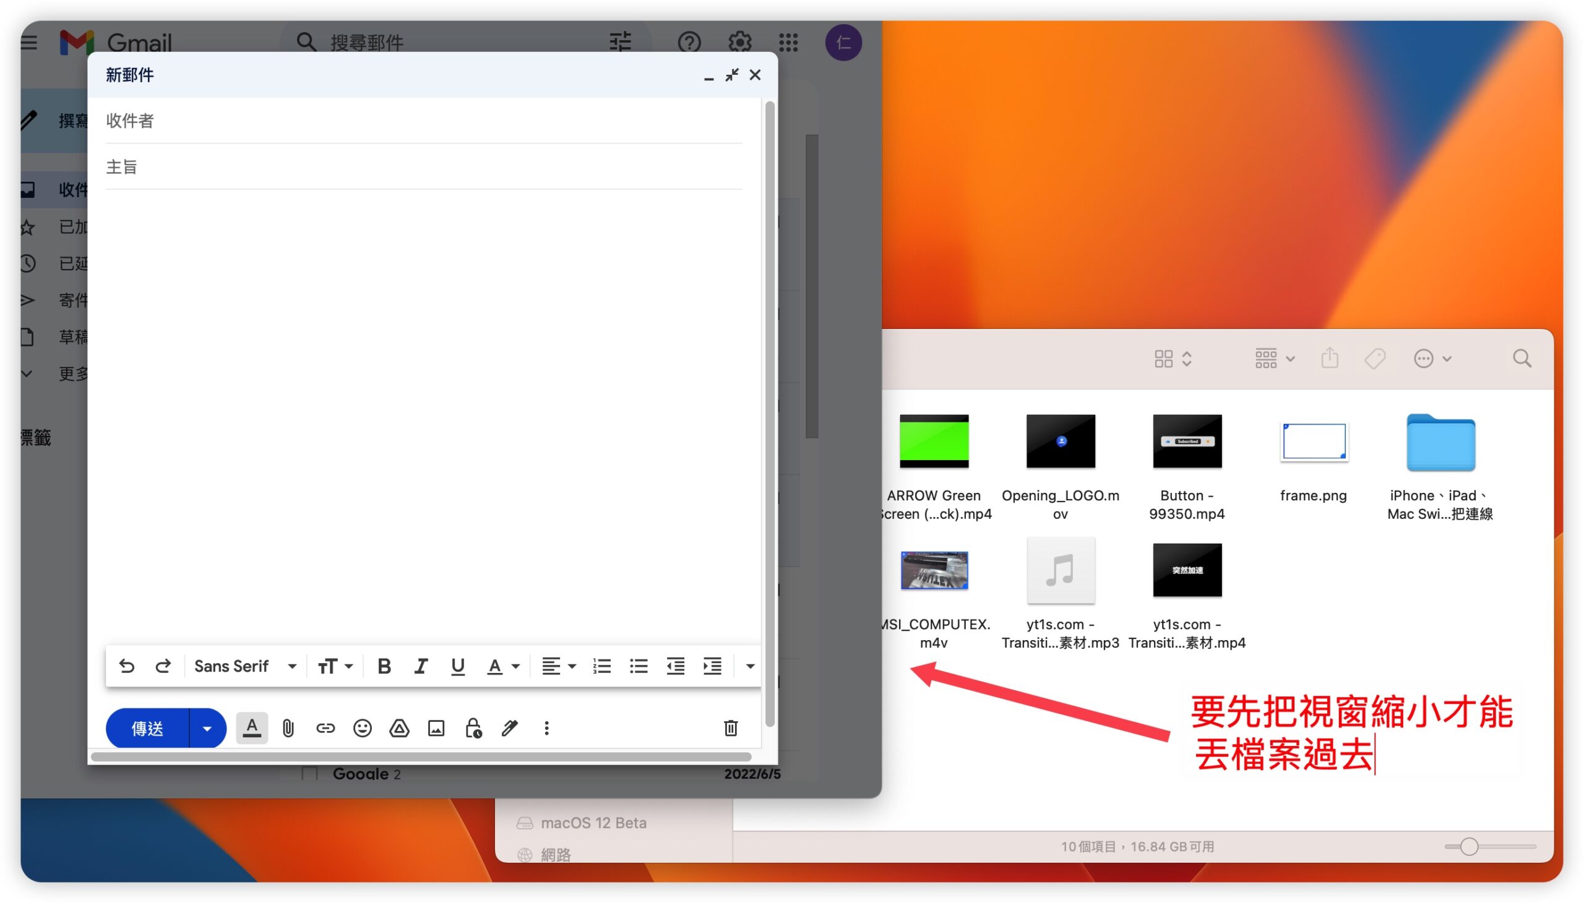Click the Finder icon size slider
Image resolution: width=1584 pixels, height=903 pixels.
(x=1490, y=847)
